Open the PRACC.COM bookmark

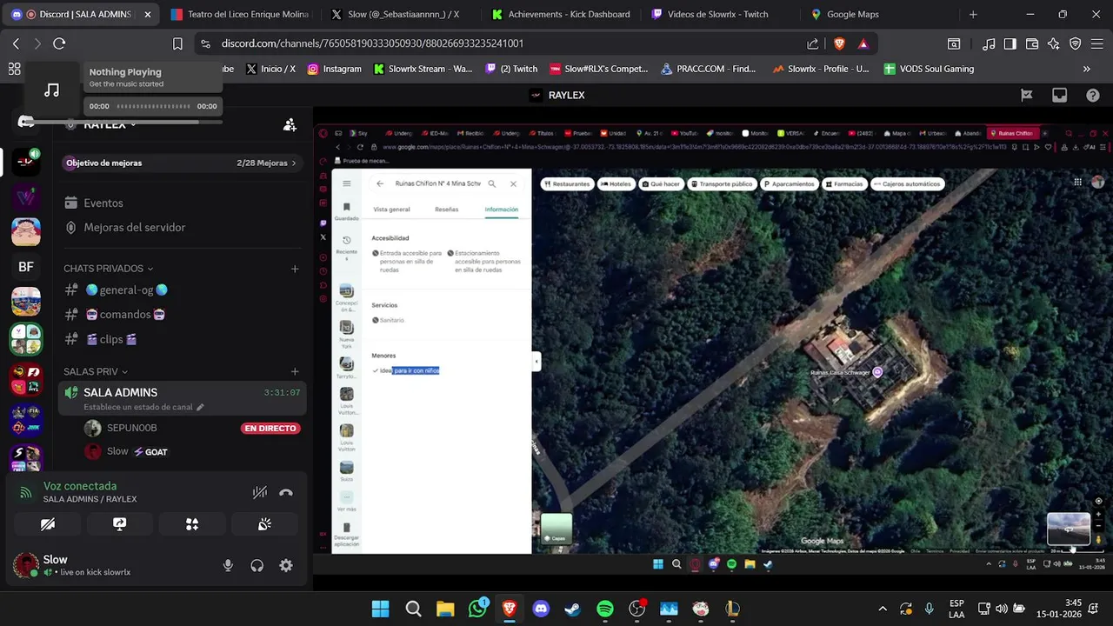pyautogui.click(x=708, y=69)
